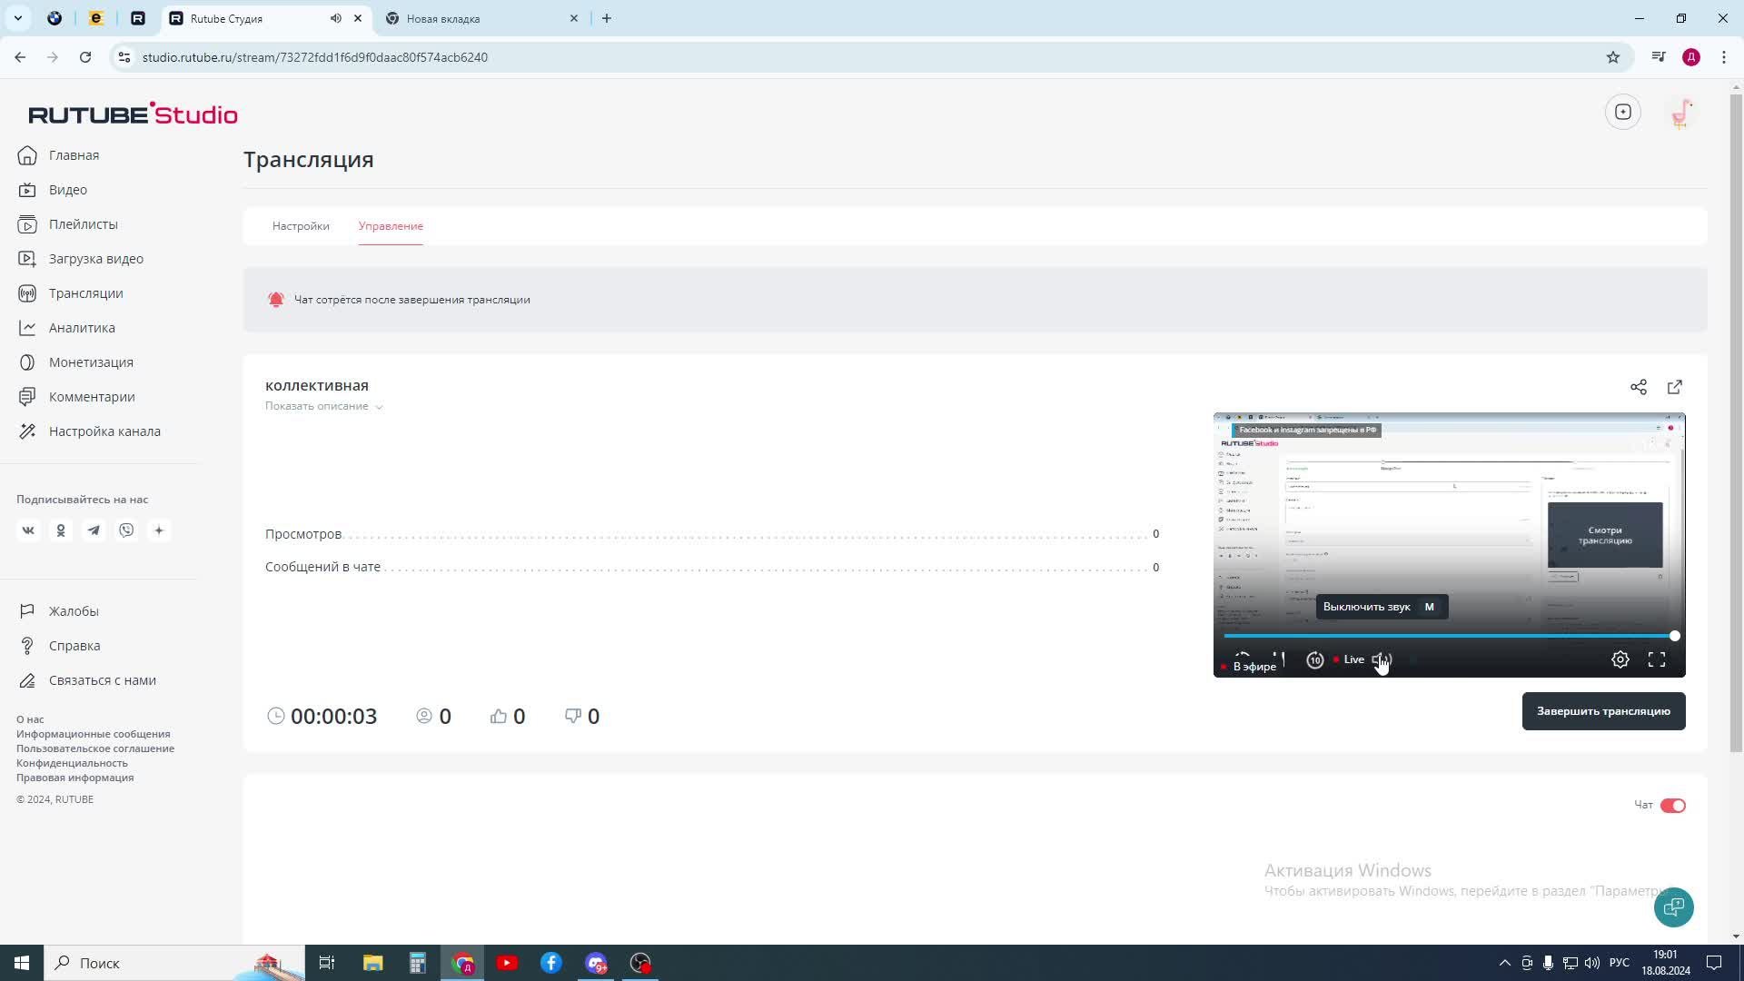Open player settings gear
Screen dimensions: 1744x981
coord(1620,660)
